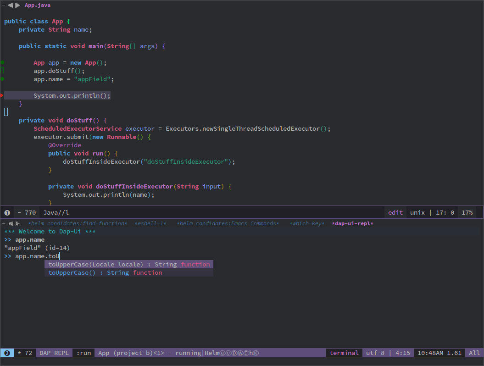The image size is (484, 366).
Task: Click the '17%' buffer position indicator
Action: click(x=467, y=213)
